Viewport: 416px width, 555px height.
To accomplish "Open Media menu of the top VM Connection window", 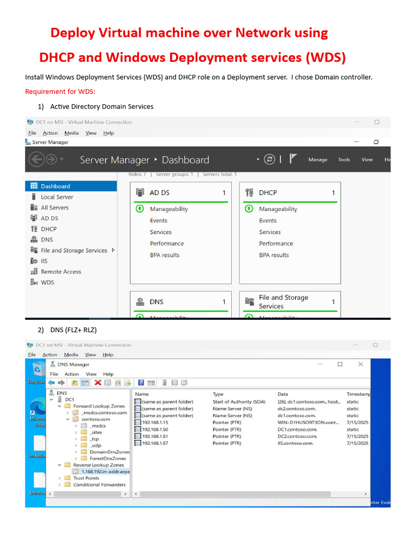I will click(x=71, y=133).
